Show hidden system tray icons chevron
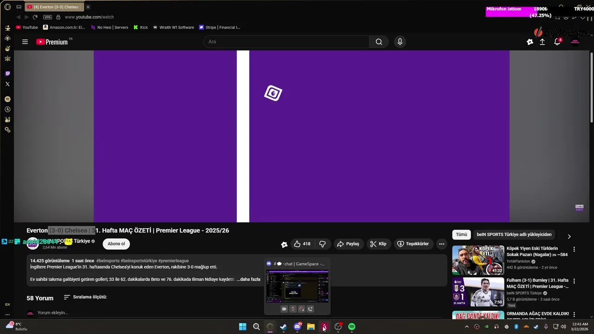Viewport: 594px width, 334px height. (x=467, y=327)
